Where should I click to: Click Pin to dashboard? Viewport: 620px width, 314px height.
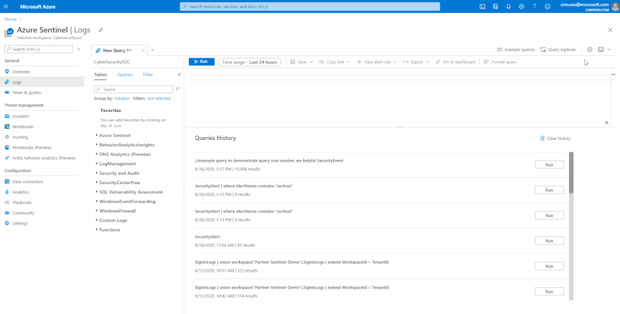pos(455,62)
